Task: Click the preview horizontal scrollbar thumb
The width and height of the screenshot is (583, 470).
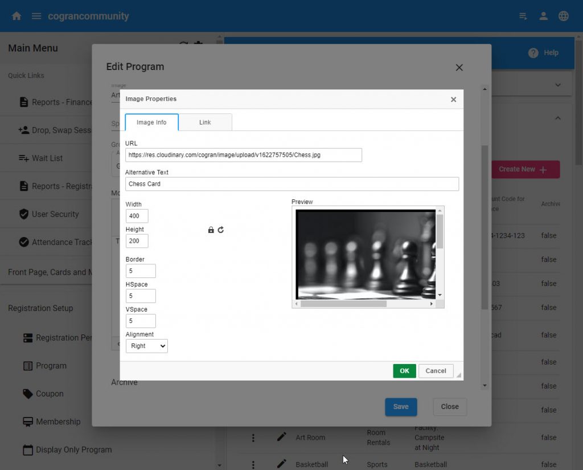Action: click(343, 304)
